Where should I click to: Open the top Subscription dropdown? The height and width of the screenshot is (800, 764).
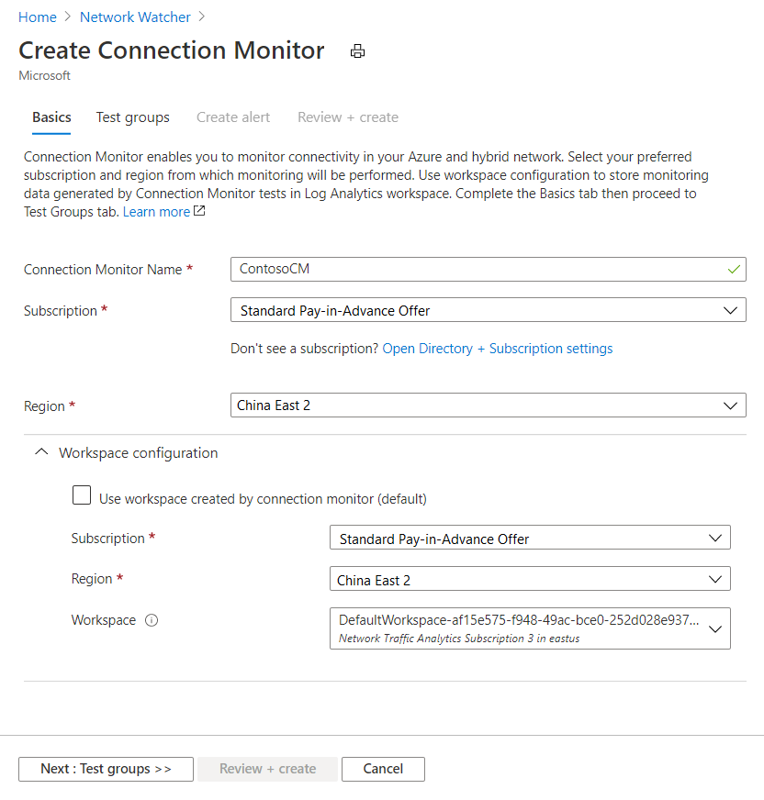488,311
